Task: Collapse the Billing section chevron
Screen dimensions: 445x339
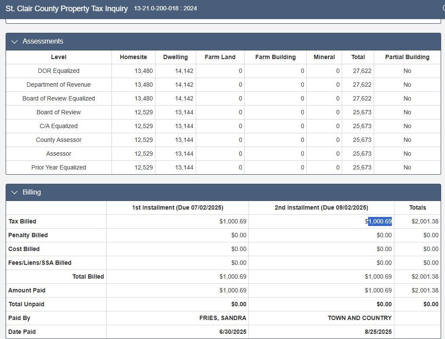Action: pos(15,192)
